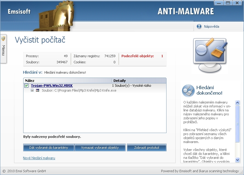Click Byly nalezeny podezřelé soubory message

pyautogui.click(x=52, y=137)
